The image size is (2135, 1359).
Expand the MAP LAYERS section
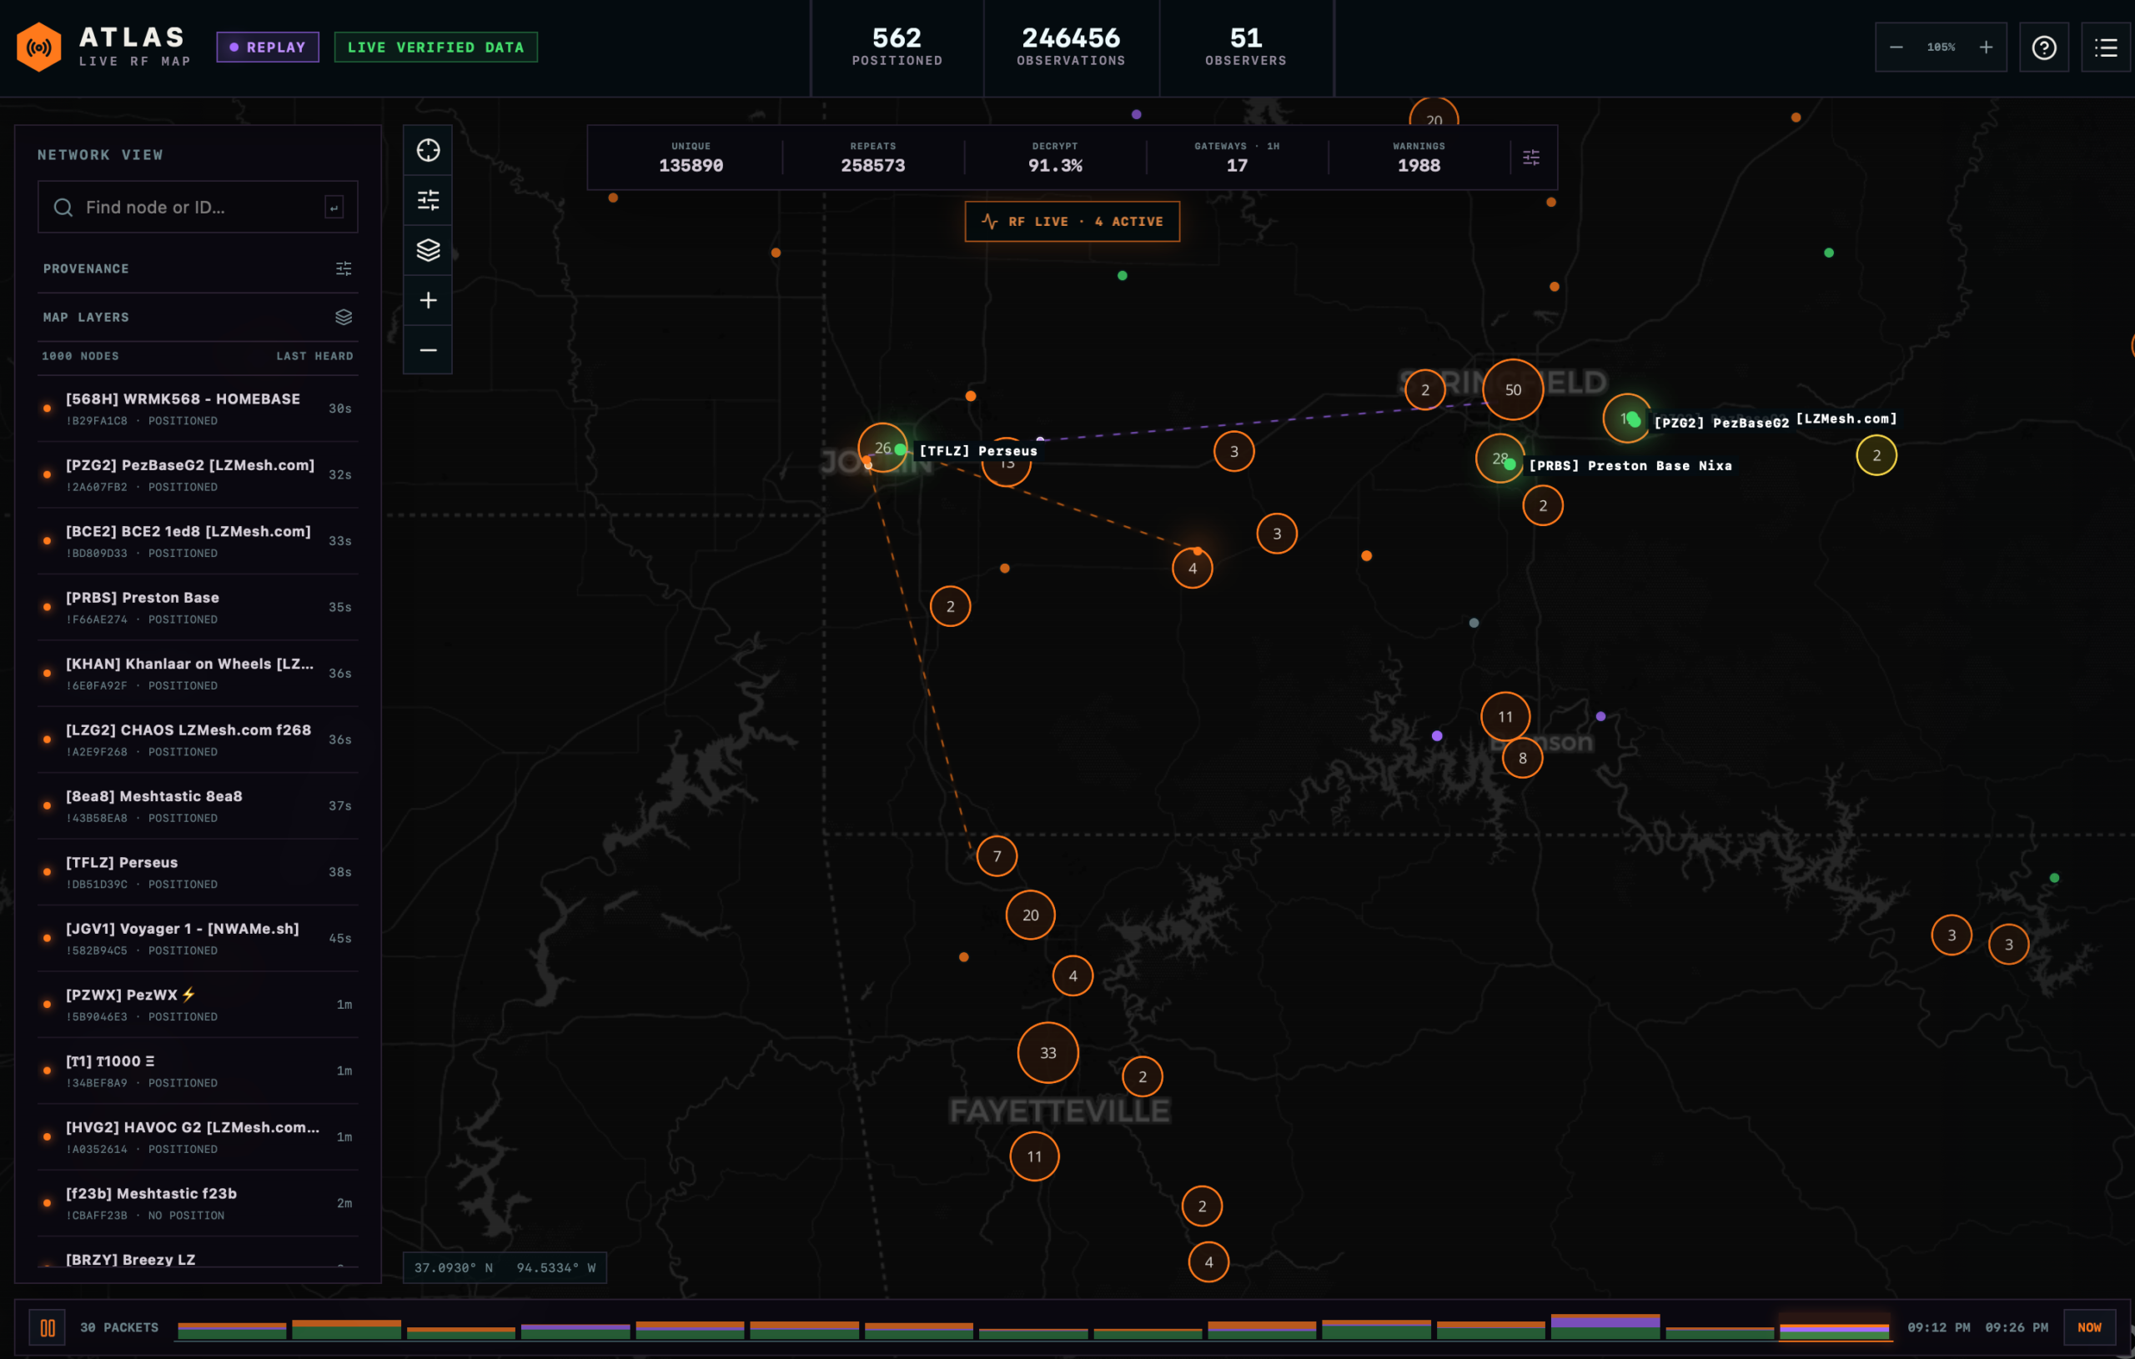tap(198, 318)
